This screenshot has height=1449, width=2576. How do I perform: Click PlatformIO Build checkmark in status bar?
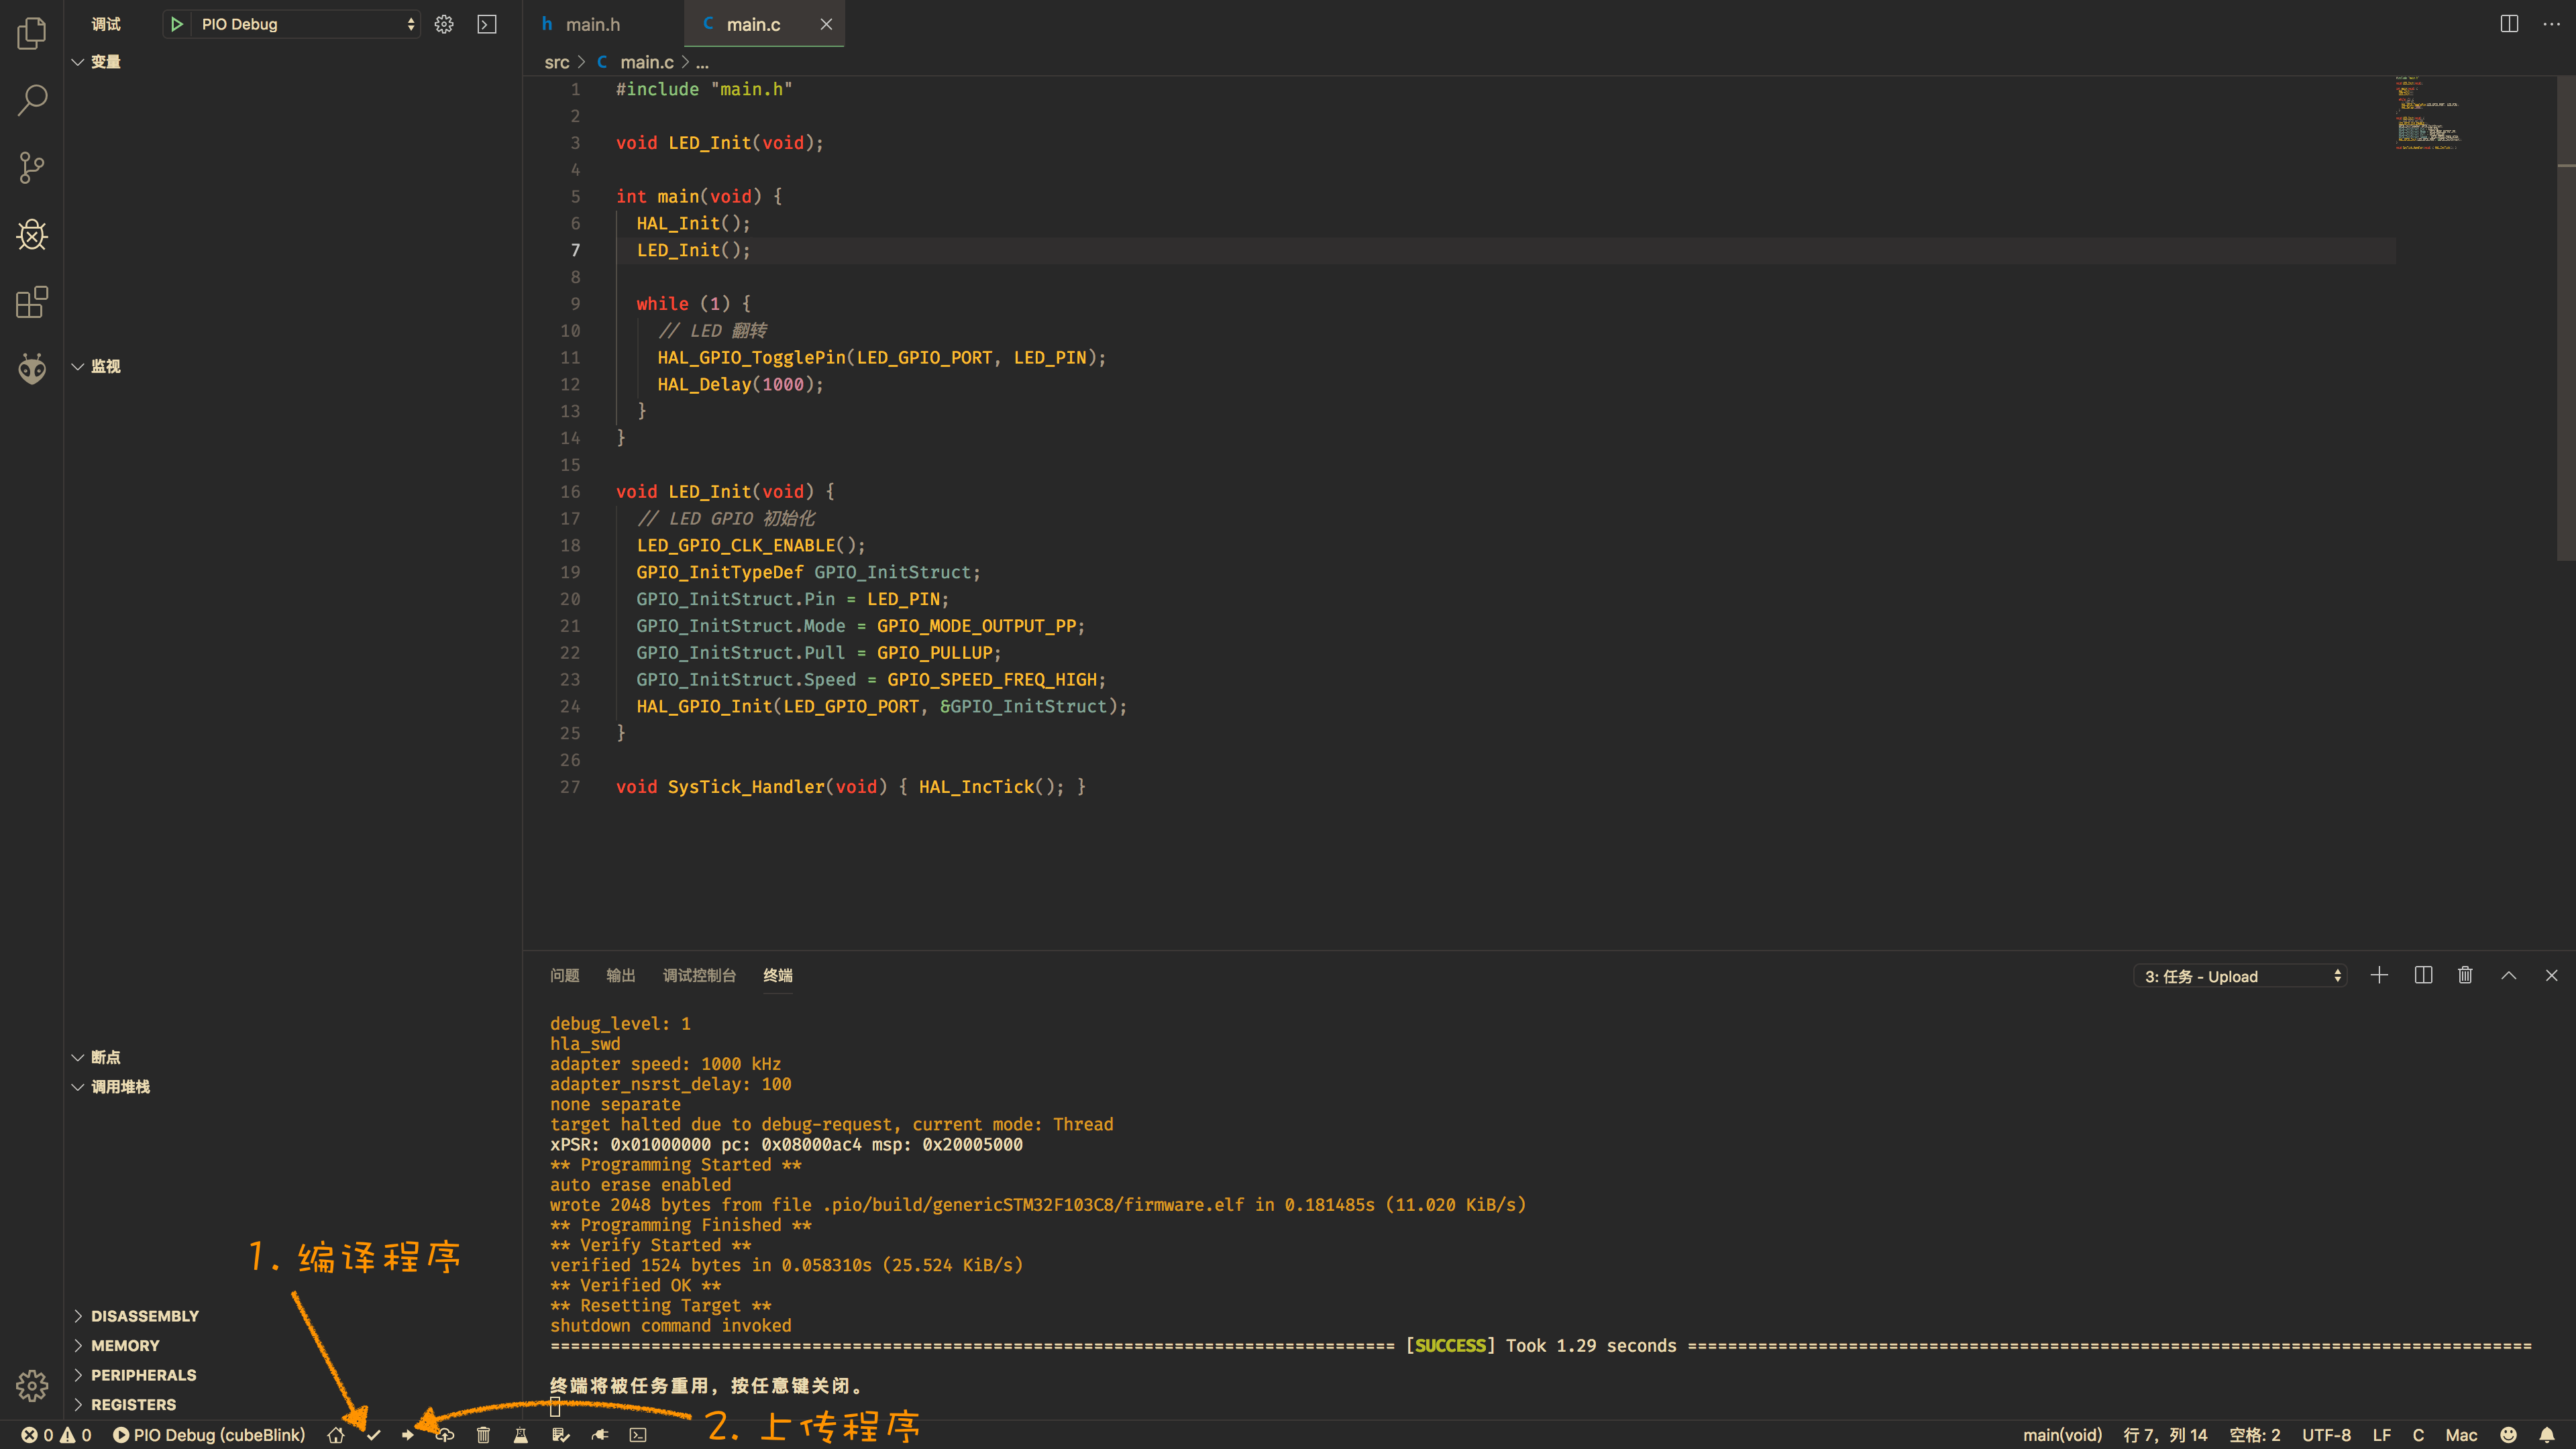373,1435
